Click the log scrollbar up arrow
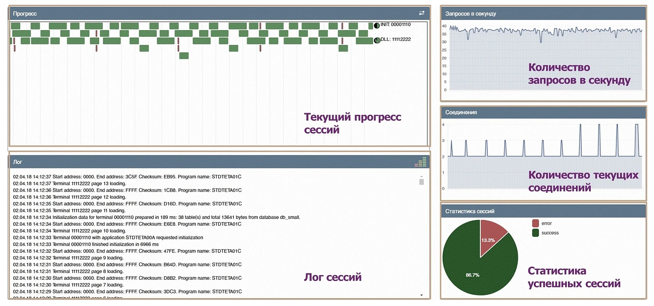 (421, 176)
